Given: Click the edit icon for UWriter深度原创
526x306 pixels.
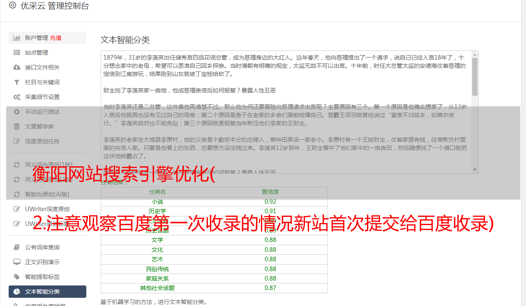Looking at the screenshot, I should point(17,209).
